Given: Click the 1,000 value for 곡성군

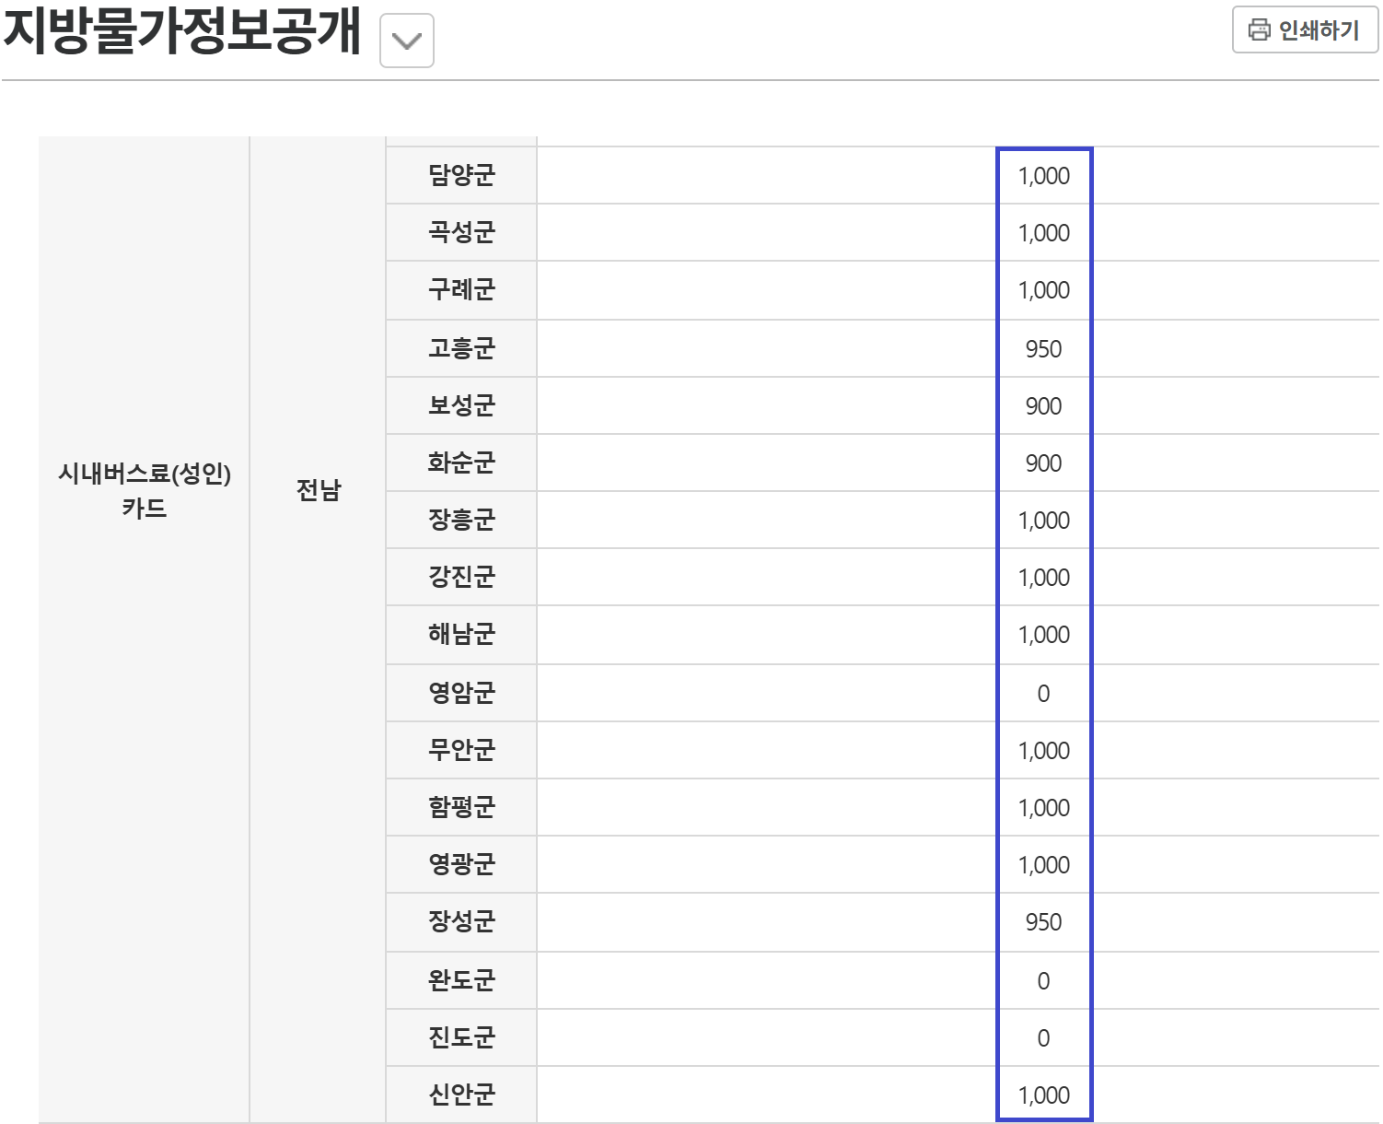Looking at the screenshot, I should tap(1044, 233).
